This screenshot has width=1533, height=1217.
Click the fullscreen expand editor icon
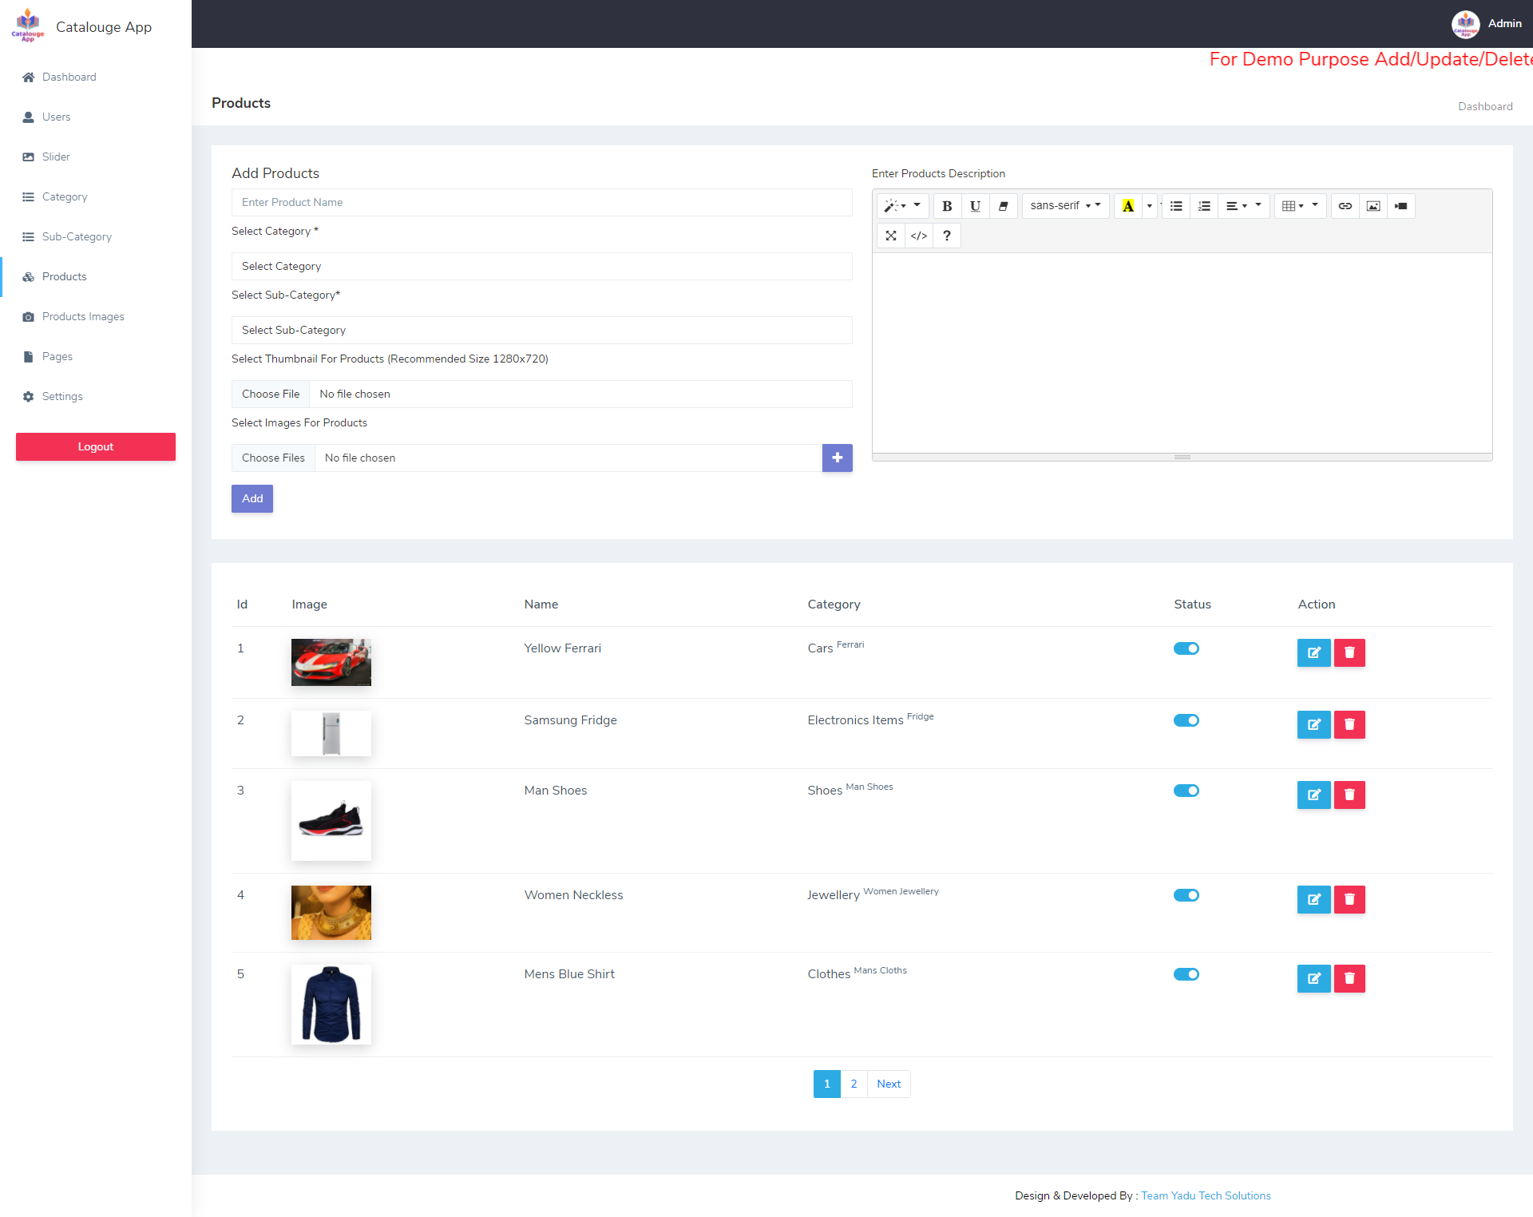[891, 236]
